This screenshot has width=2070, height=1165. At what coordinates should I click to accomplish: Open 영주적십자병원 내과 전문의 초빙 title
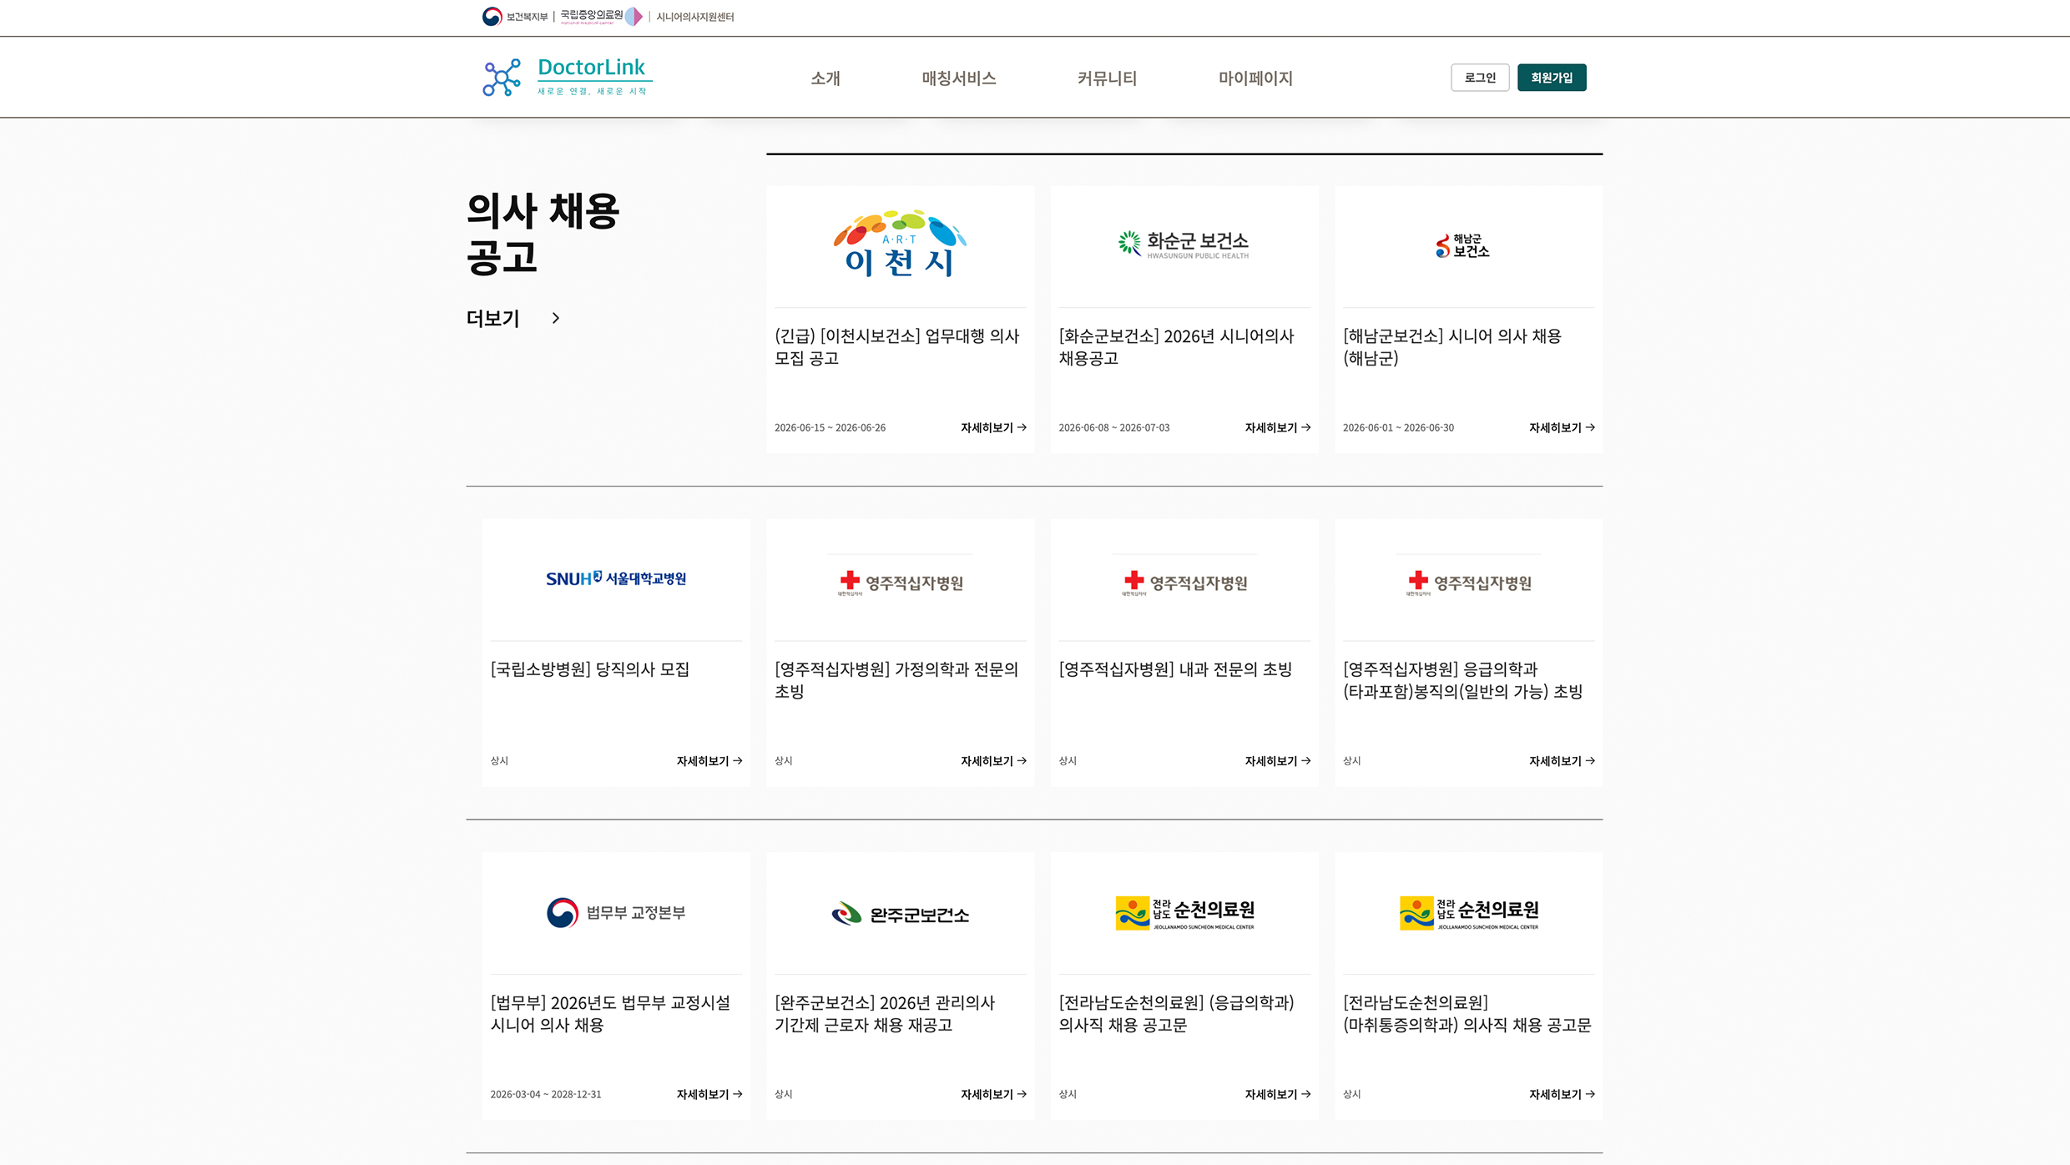pos(1175,669)
